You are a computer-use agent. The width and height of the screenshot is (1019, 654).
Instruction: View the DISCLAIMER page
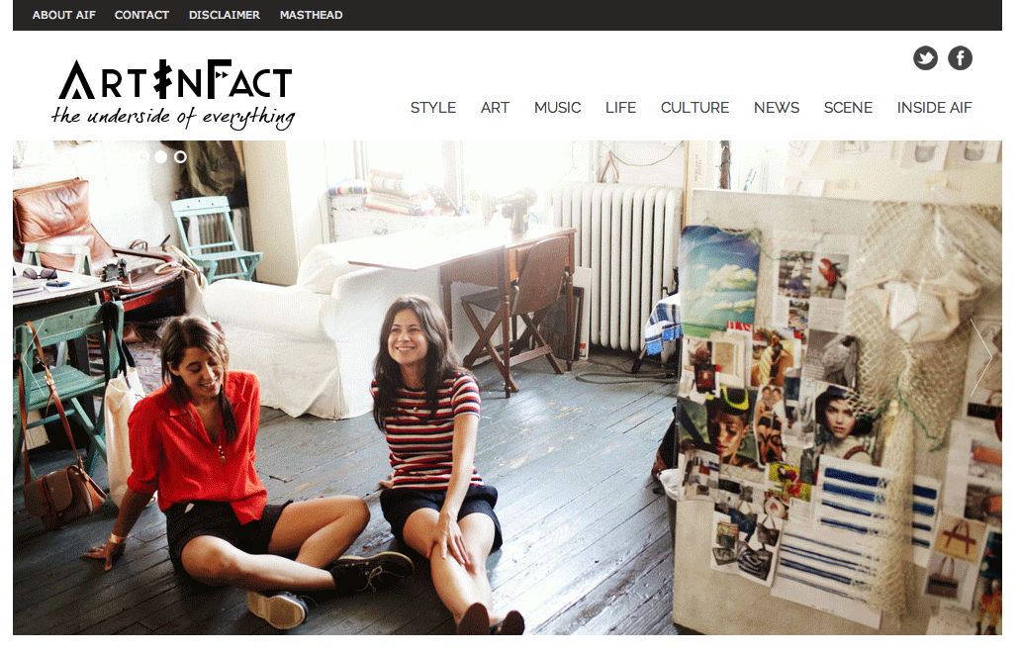[x=225, y=15]
